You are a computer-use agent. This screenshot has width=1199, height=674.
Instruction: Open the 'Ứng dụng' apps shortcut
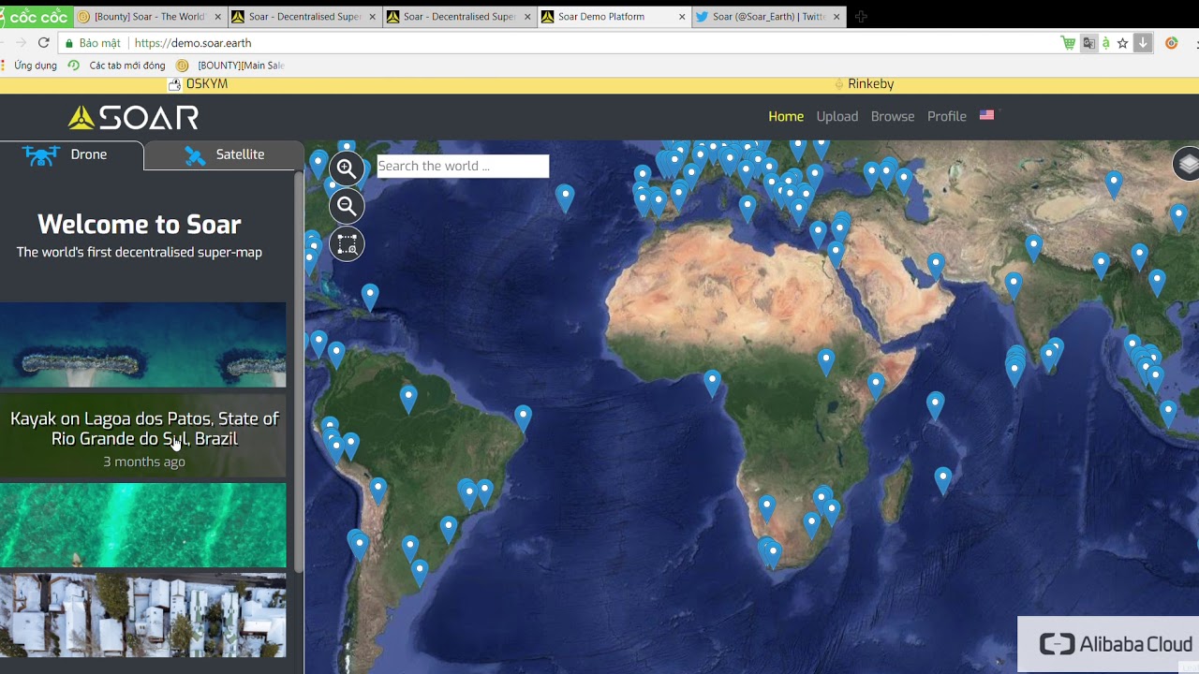coord(29,66)
